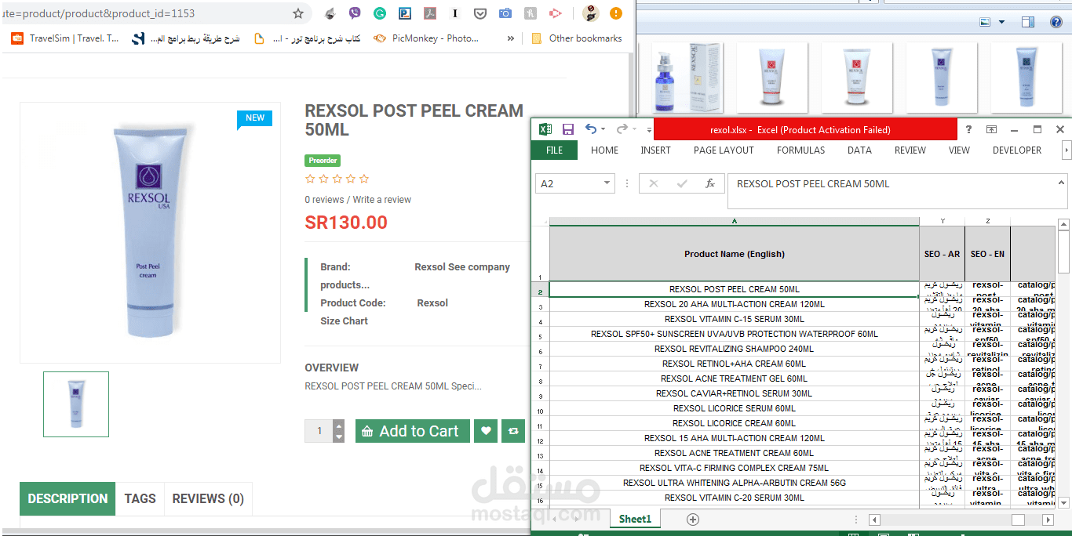This screenshot has width=1072, height=536.
Task: Open the Size Chart link
Action: 344,321
